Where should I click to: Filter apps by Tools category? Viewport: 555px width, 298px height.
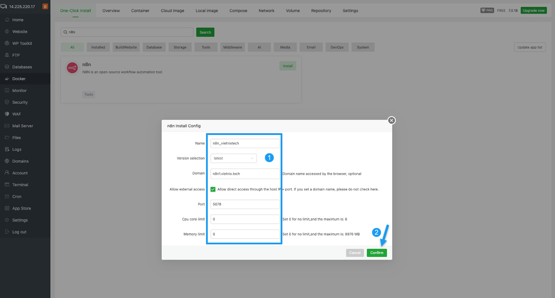click(x=206, y=47)
